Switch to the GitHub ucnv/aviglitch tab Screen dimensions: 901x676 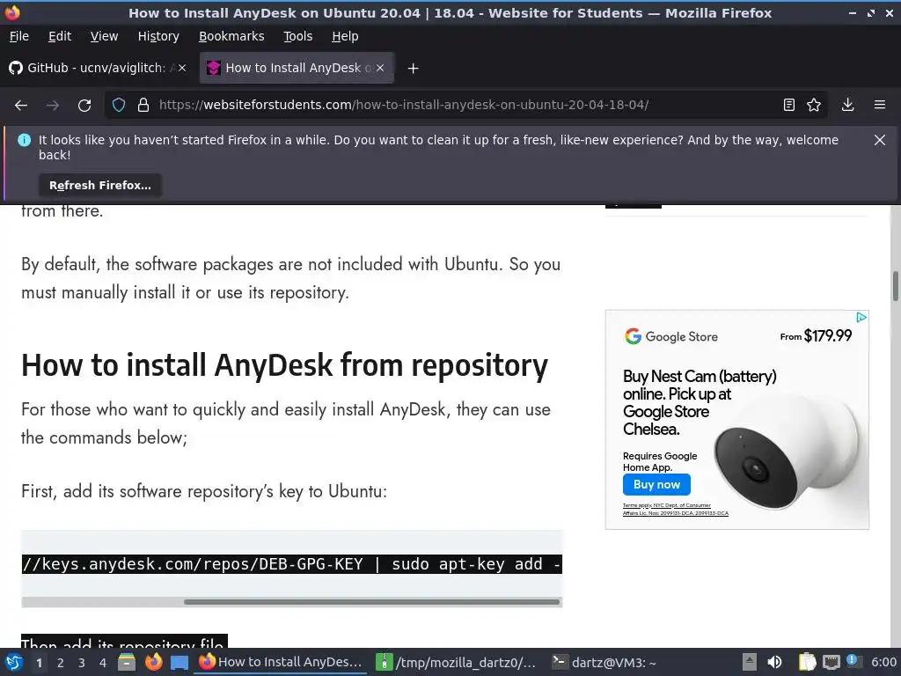[x=98, y=68]
